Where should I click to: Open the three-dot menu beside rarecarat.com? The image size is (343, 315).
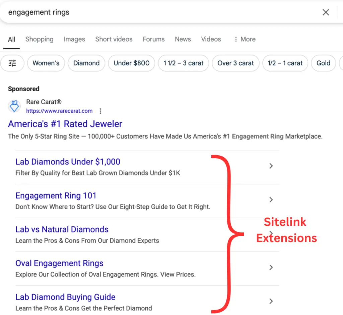tap(100, 111)
